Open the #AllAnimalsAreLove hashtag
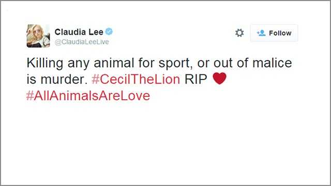Image resolution: width=331 pixels, height=186 pixels. [x=88, y=96]
